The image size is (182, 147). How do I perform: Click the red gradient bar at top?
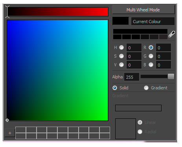(58, 12)
